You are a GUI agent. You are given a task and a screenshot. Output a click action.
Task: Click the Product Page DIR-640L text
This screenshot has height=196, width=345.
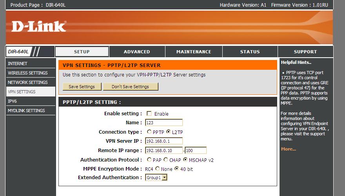tap(38, 5)
